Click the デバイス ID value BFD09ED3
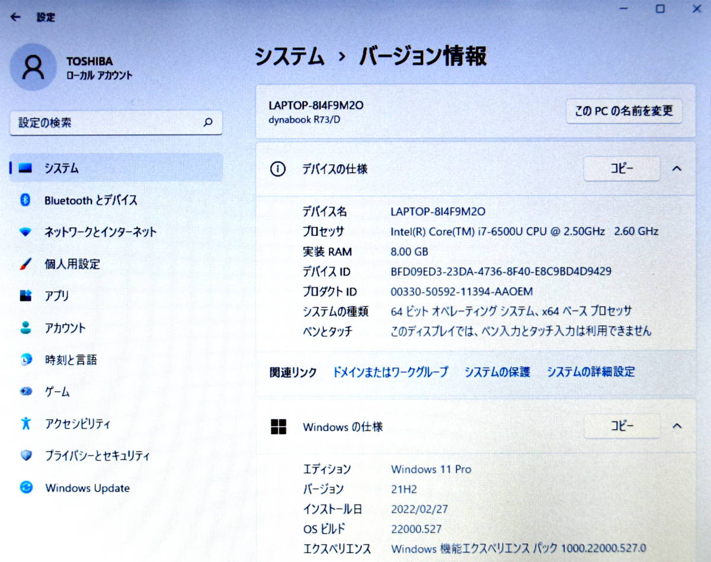The width and height of the screenshot is (711, 562). pyautogui.click(x=501, y=271)
